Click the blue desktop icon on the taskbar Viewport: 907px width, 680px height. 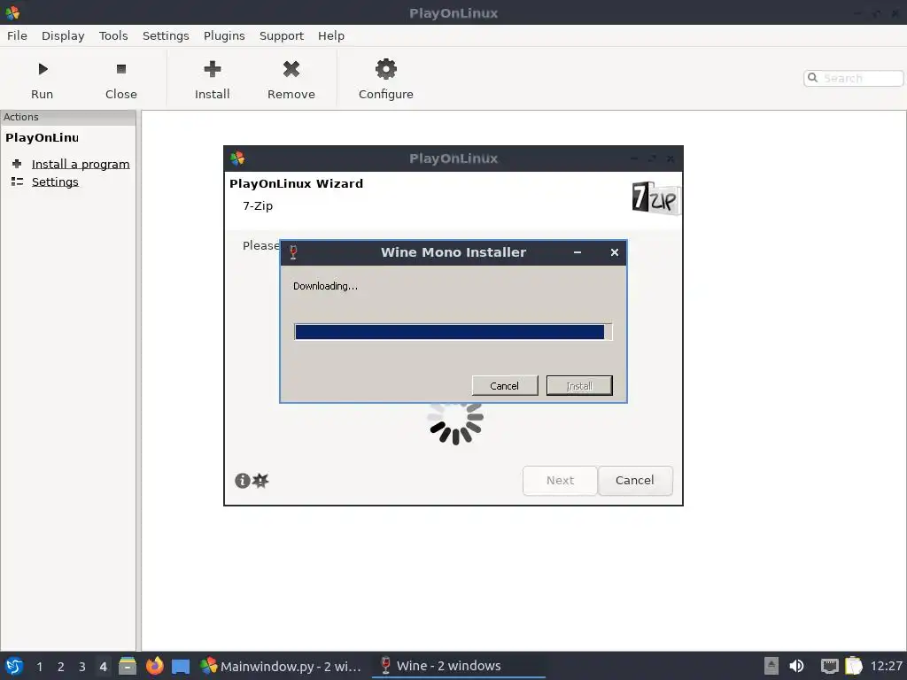181,667
